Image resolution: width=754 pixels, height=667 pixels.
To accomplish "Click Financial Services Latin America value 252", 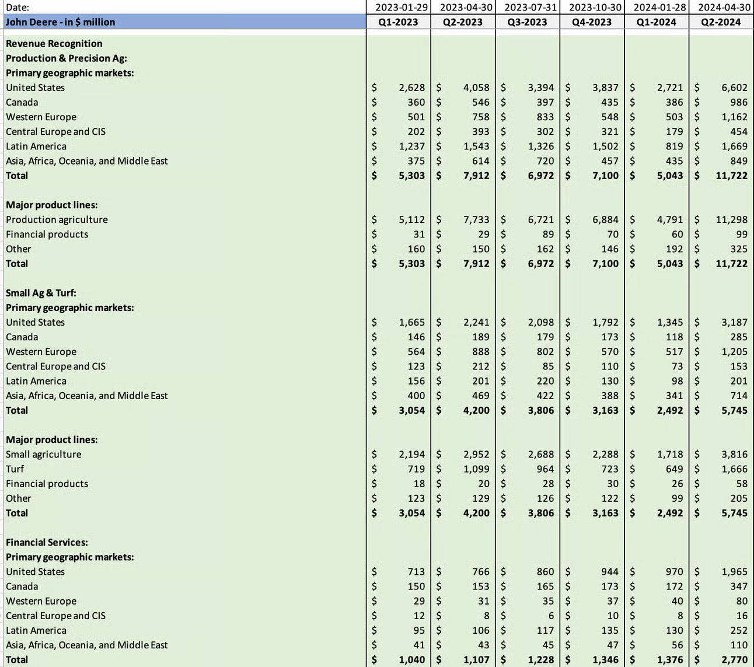I will (x=739, y=630).
